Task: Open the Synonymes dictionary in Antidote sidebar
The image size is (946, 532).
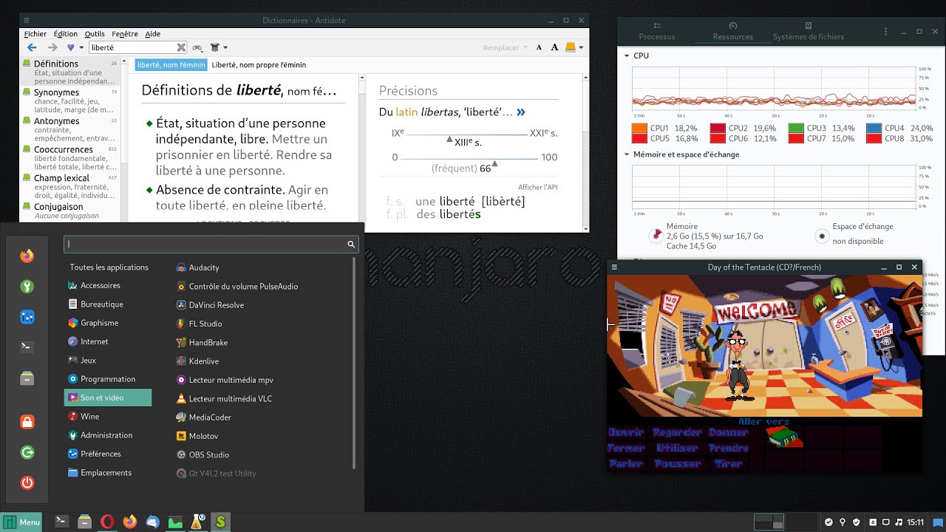Action: tap(70, 101)
